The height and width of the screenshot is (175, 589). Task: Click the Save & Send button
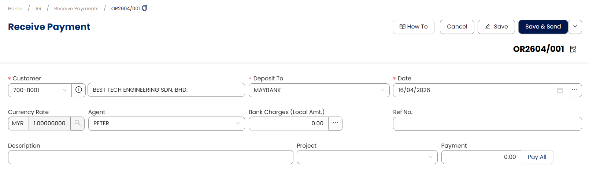point(543,27)
